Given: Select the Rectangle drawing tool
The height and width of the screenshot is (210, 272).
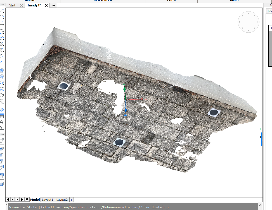Looking at the screenshot, I should tap(2, 23).
